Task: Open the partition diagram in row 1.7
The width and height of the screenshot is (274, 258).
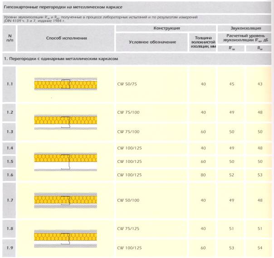Action: tap(66, 199)
